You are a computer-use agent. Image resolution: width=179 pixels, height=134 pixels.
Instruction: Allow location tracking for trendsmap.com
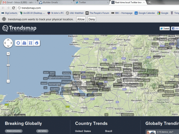(81, 19)
